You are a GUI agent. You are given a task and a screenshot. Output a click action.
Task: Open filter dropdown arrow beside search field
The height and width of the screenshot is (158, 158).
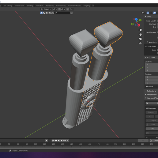click(x=72, y=13)
